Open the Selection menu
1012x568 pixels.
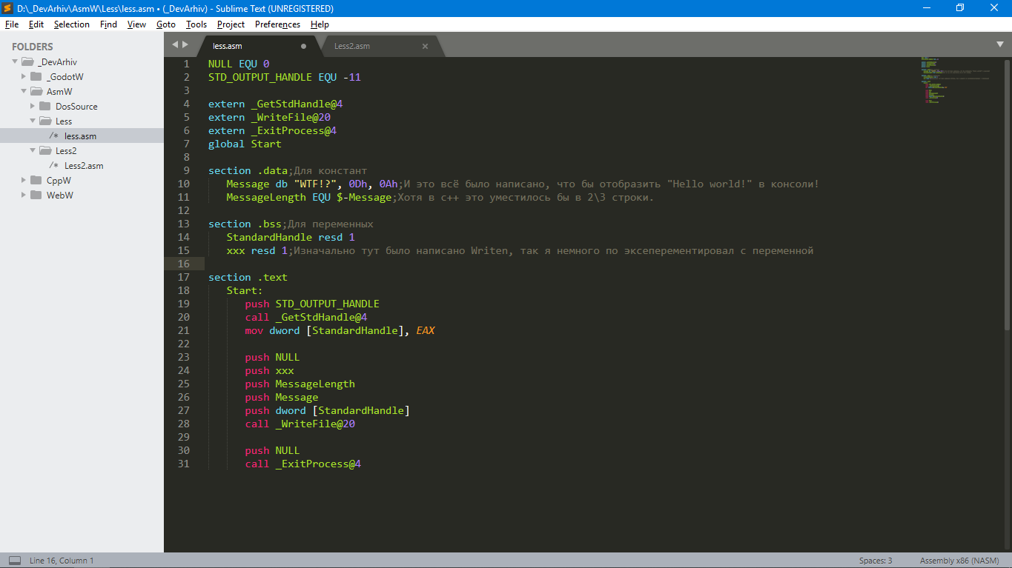71,24
